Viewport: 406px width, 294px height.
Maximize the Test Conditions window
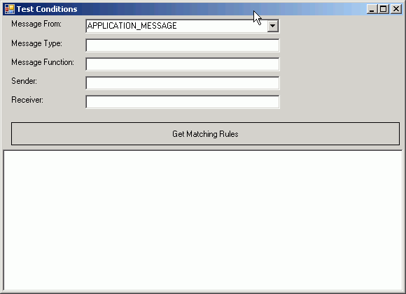383,9
